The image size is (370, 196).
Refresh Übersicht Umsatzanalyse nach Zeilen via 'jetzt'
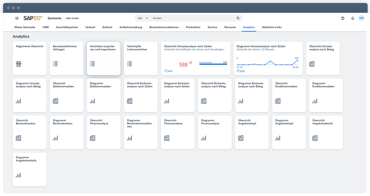pos(168,71)
